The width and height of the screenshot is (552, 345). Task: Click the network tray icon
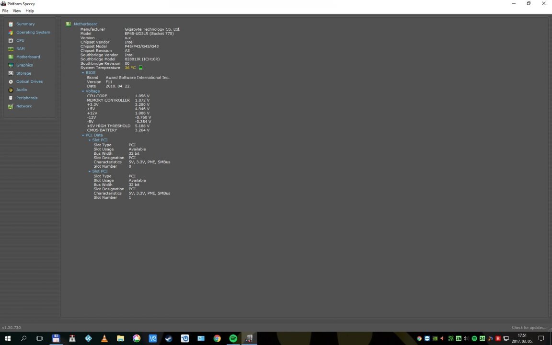tap(506, 338)
